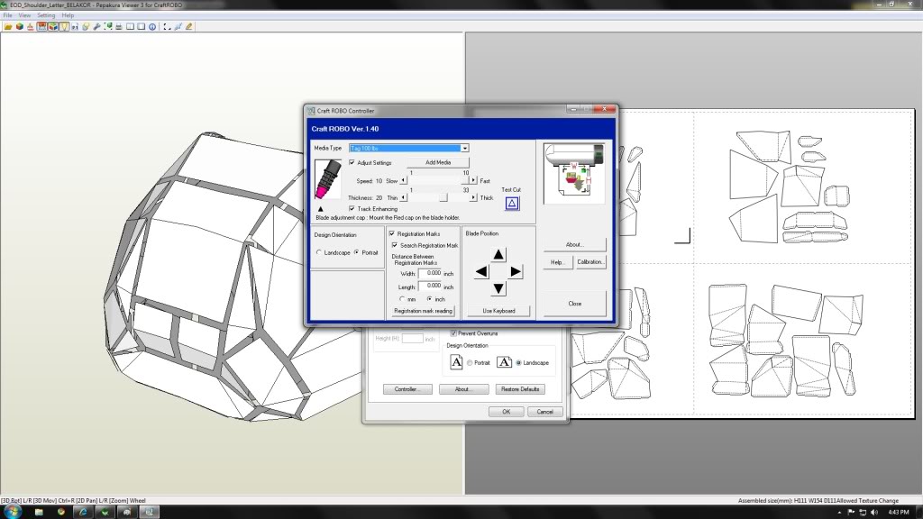The image size is (923, 519).
Task: Move blade position down with arrow
Action: (x=498, y=288)
